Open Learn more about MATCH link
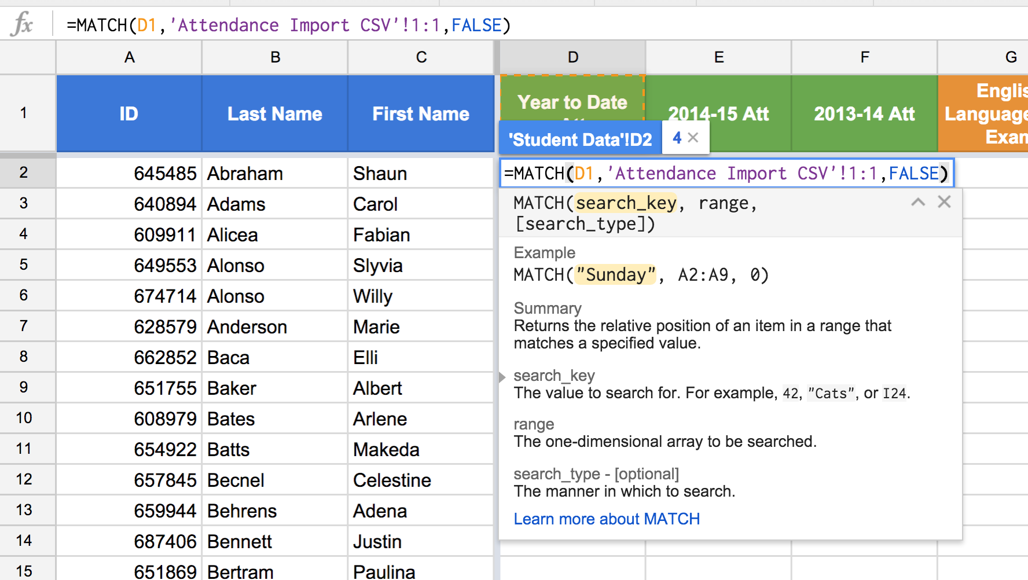Image resolution: width=1028 pixels, height=580 pixels. click(x=607, y=519)
